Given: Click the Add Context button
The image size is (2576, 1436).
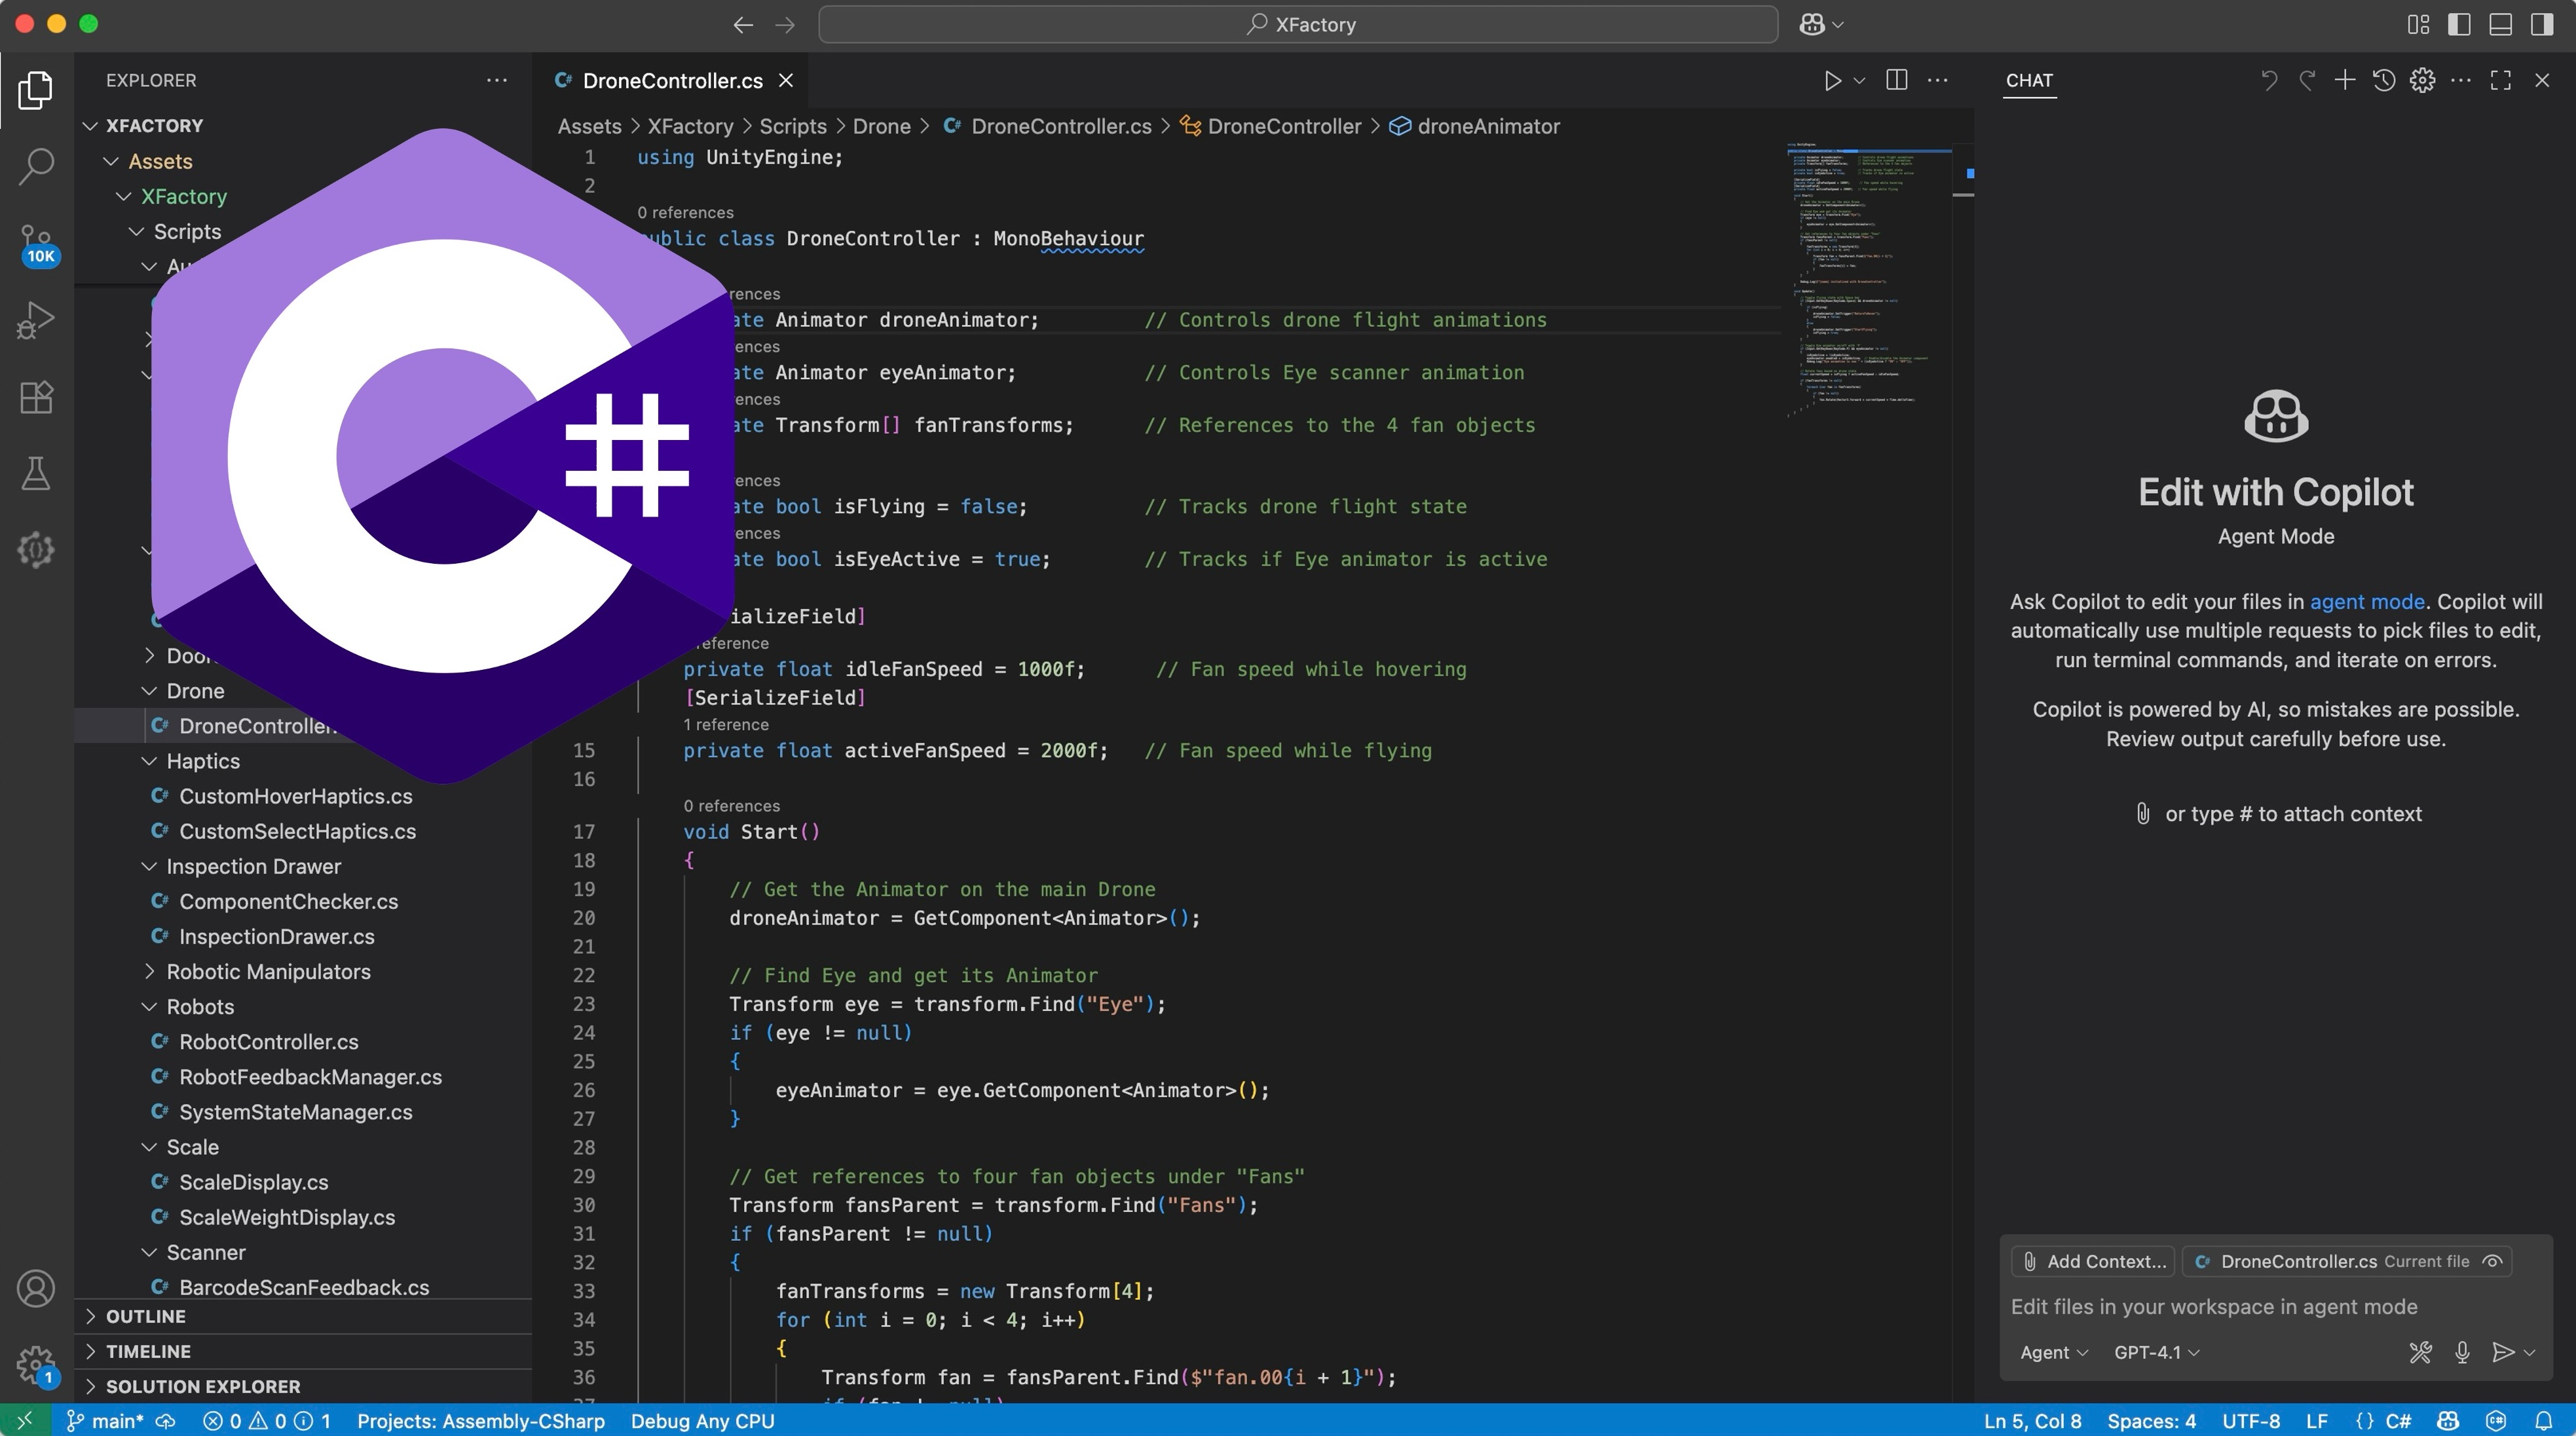Looking at the screenshot, I should click(2094, 1261).
